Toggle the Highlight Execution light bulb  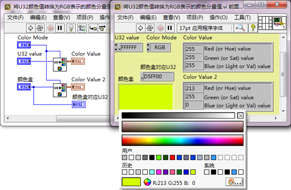tap(71, 28)
